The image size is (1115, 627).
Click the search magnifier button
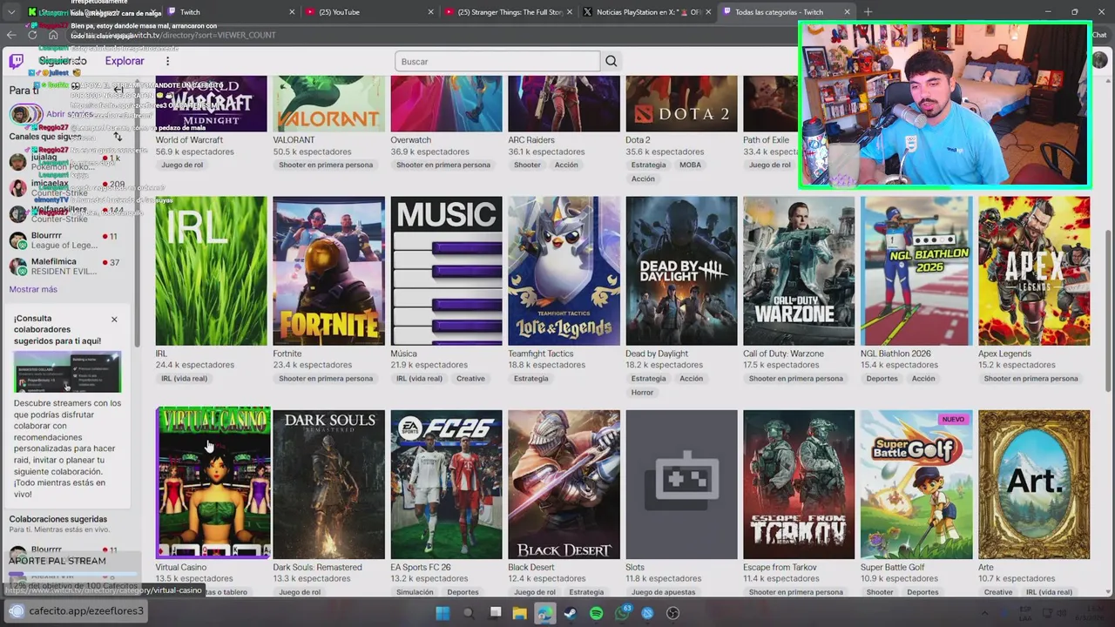pyautogui.click(x=611, y=61)
